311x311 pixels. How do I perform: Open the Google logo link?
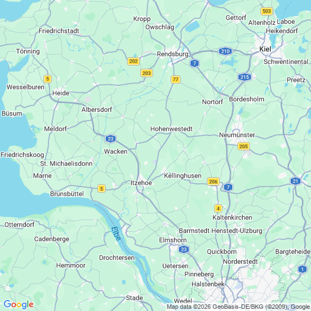tap(19, 304)
